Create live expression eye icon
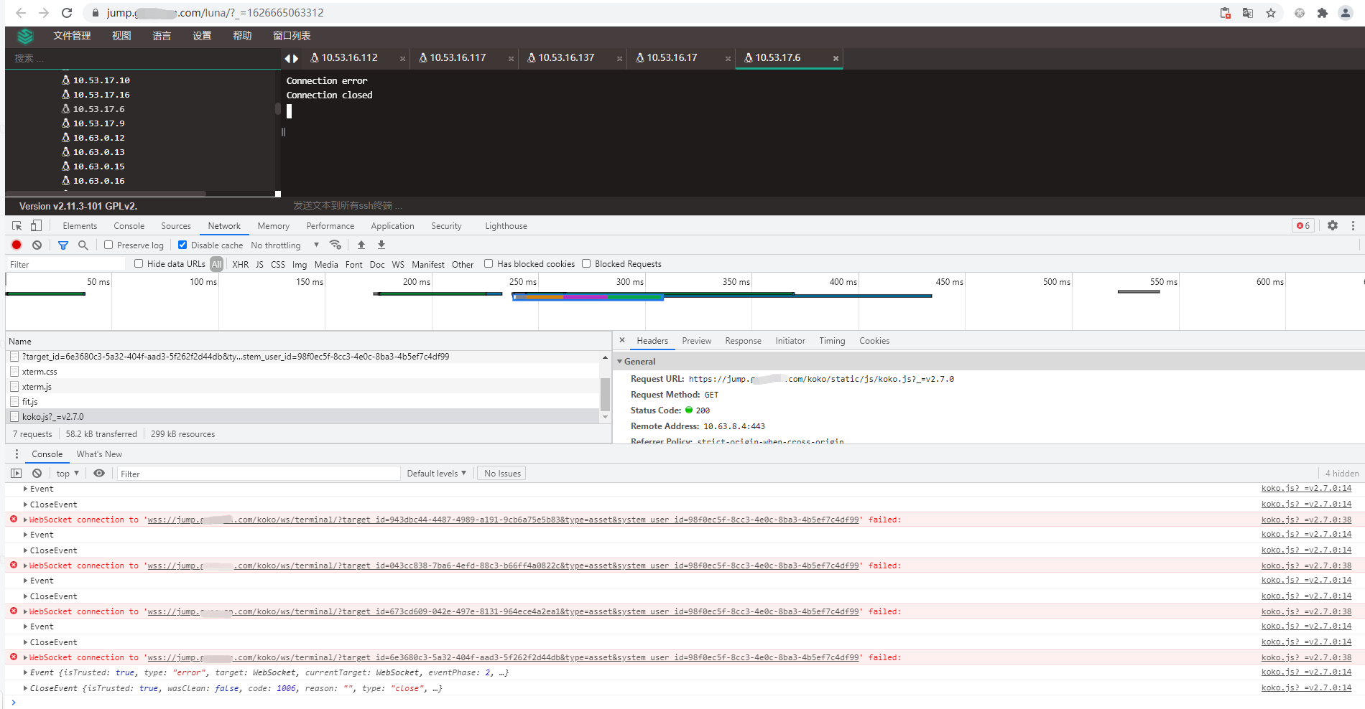The width and height of the screenshot is (1365, 709). click(x=99, y=473)
